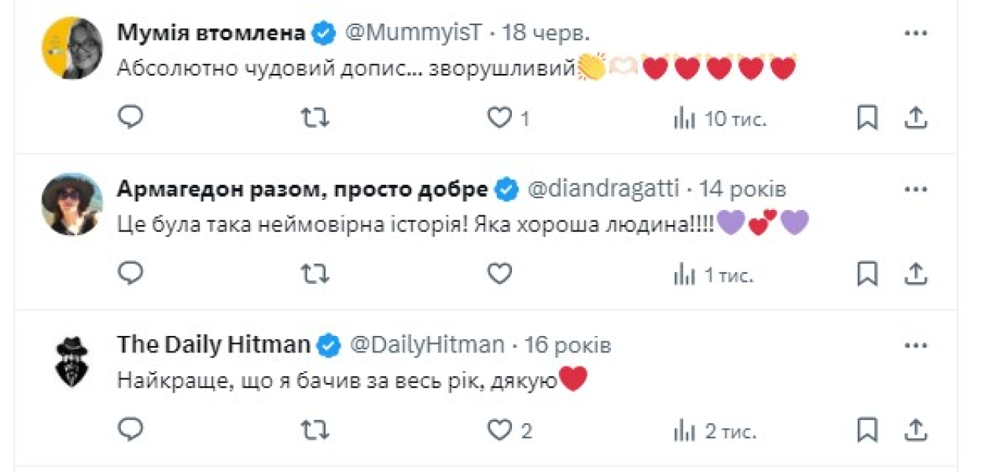Bookmark the tweet by Армагедон разом, просто добре
Screen dimensions: 997x472
[866, 273]
